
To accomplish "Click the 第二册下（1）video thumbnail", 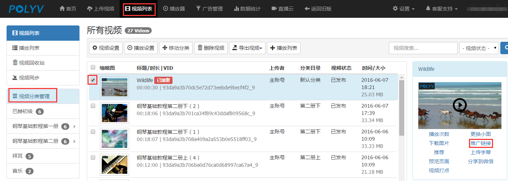I will point(115,139).
